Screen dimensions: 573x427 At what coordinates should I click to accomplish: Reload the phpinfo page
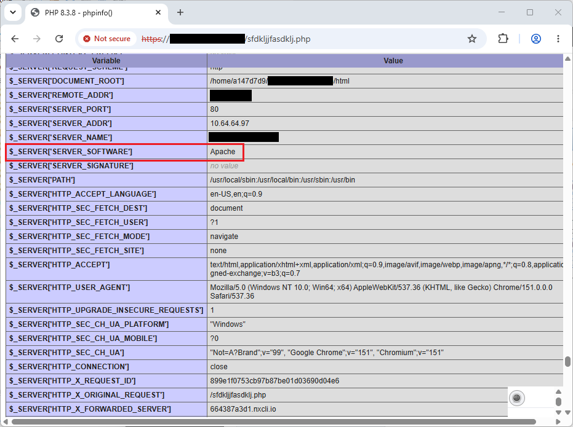click(59, 39)
